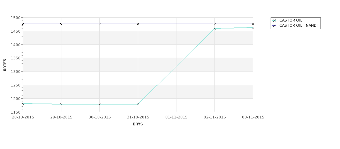Select the CASTOR OIL data point at 30-10-2015
The height and width of the screenshot is (149, 340).
click(99, 104)
